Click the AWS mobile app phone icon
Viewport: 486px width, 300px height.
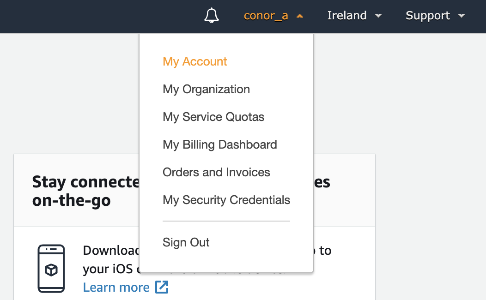click(51, 268)
